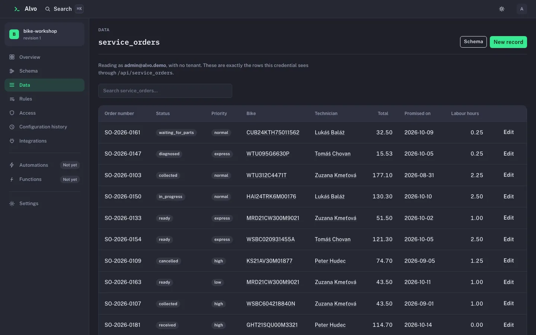Screen dimensions: 536x335
Task: Edit order SO-2026-0181
Action: pyautogui.click(x=508, y=325)
